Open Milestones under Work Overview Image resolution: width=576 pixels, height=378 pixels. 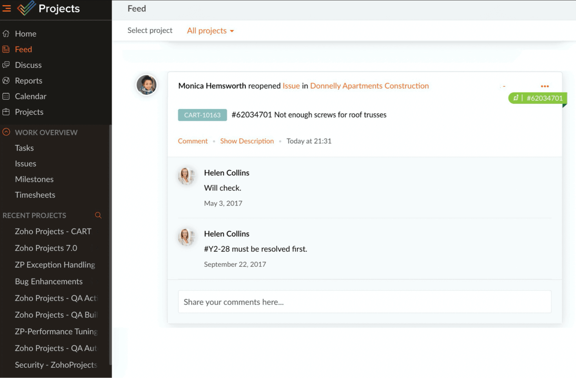point(34,179)
